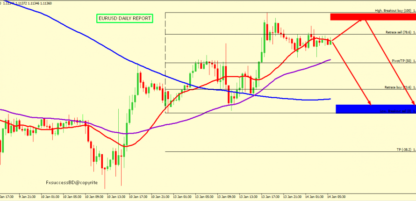
Task: Click the Retrace buy Fibonacci level label
Action: (x=397, y=87)
